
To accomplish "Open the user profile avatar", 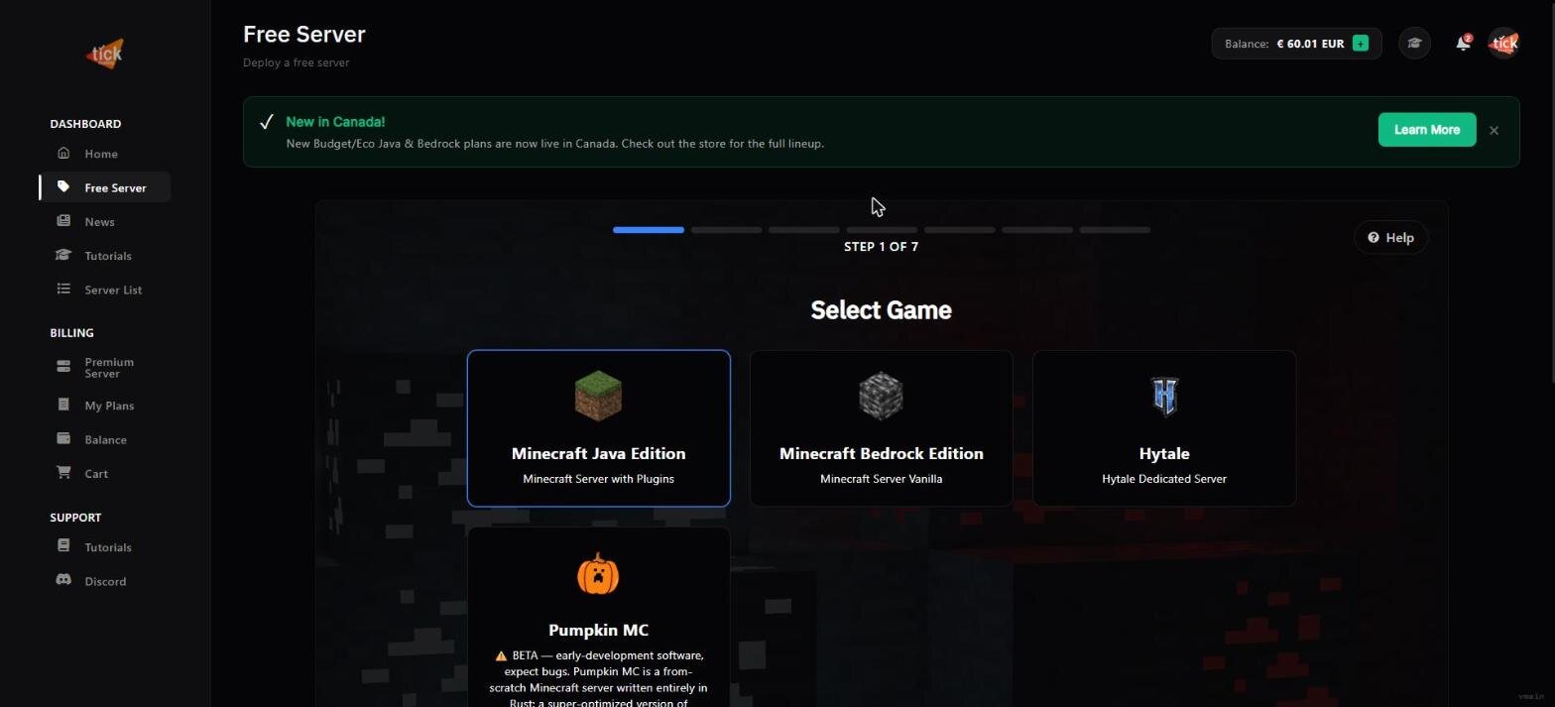I will 1503,44.
